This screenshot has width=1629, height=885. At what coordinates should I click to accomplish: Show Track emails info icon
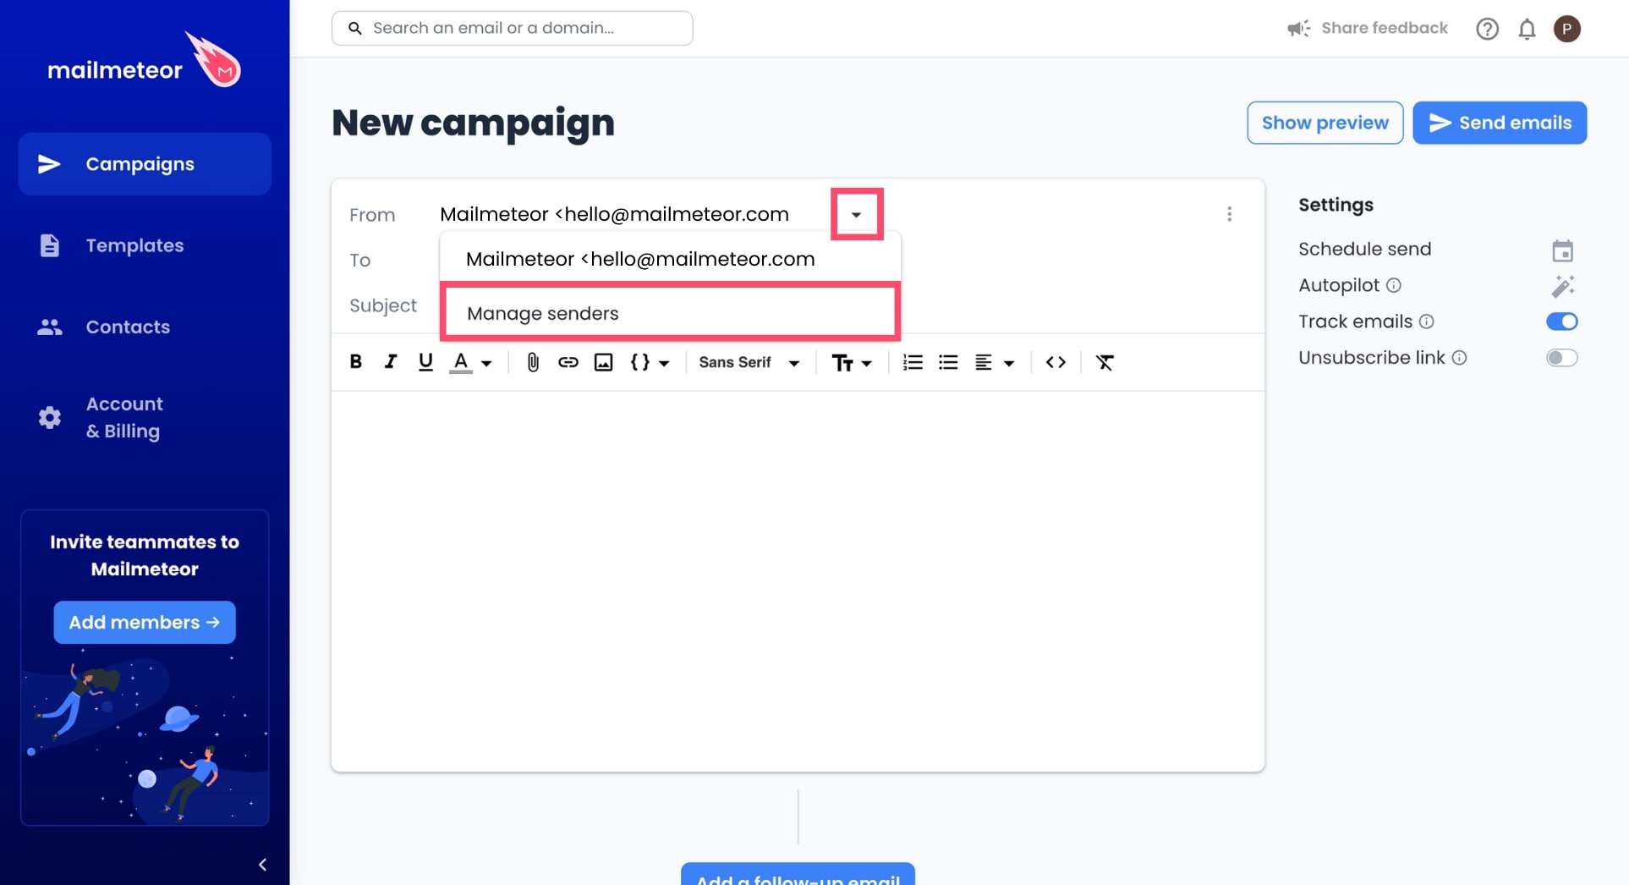click(1426, 322)
